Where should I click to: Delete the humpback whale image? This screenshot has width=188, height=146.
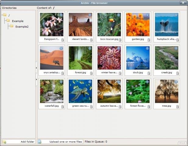pos(178,40)
